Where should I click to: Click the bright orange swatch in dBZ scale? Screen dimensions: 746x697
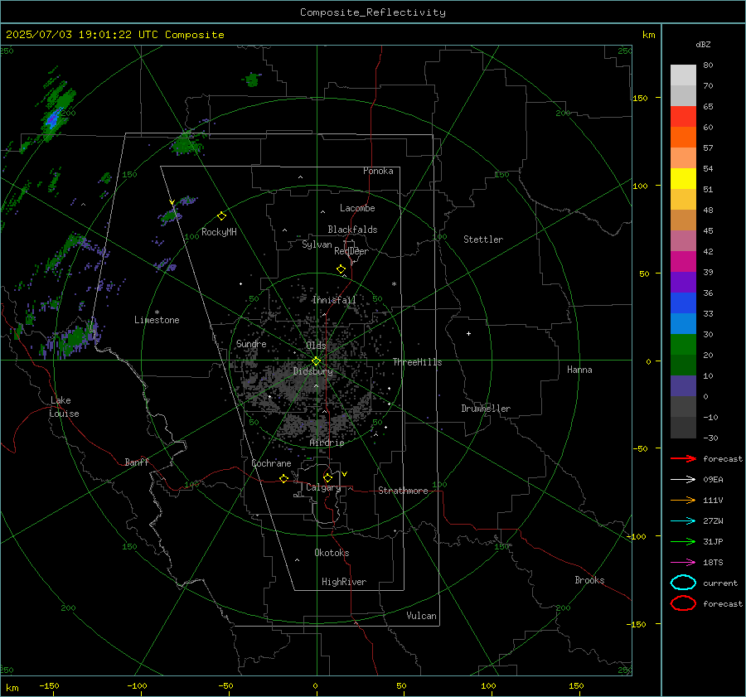(683, 138)
